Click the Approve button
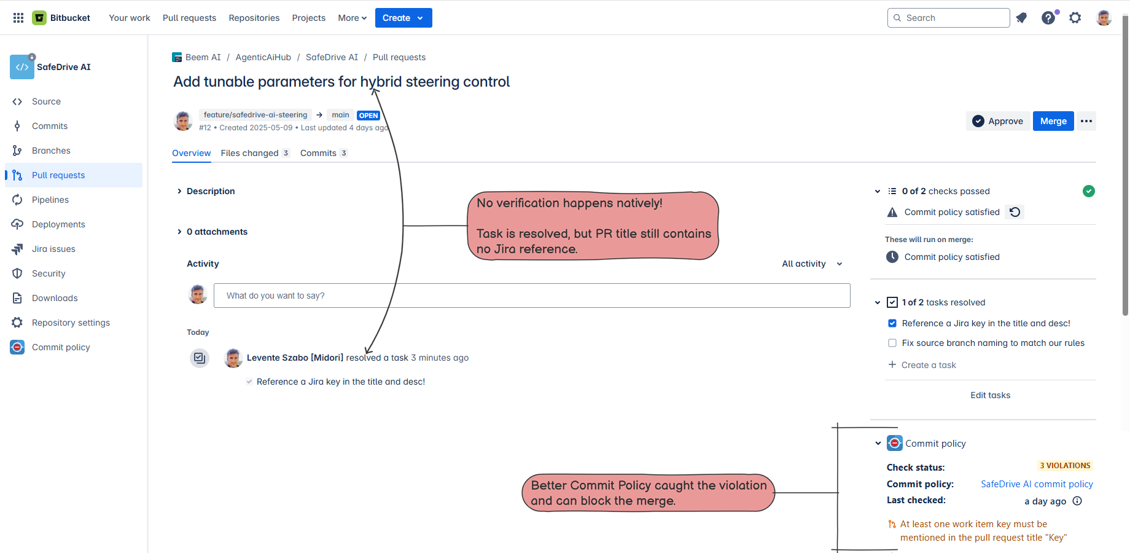Viewport: 1130px width, 553px height. (x=998, y=121)
